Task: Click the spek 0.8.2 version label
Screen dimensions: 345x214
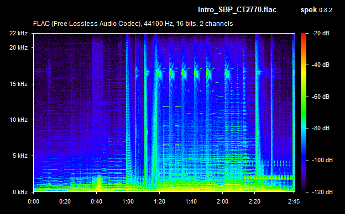Action: pos(316,10)
